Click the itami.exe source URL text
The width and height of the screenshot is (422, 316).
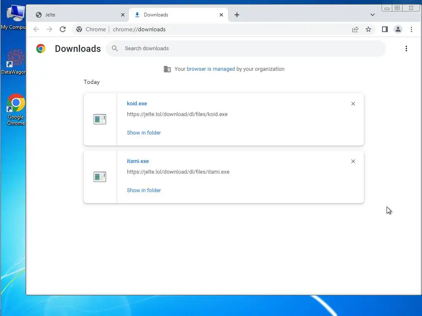[178, 172]
